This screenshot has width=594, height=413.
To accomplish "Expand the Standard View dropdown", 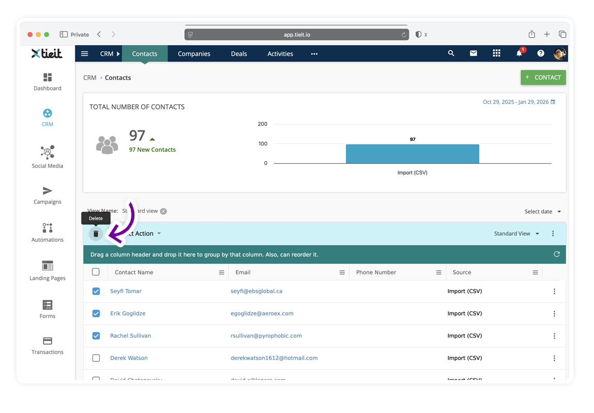I will pos(517,234).
